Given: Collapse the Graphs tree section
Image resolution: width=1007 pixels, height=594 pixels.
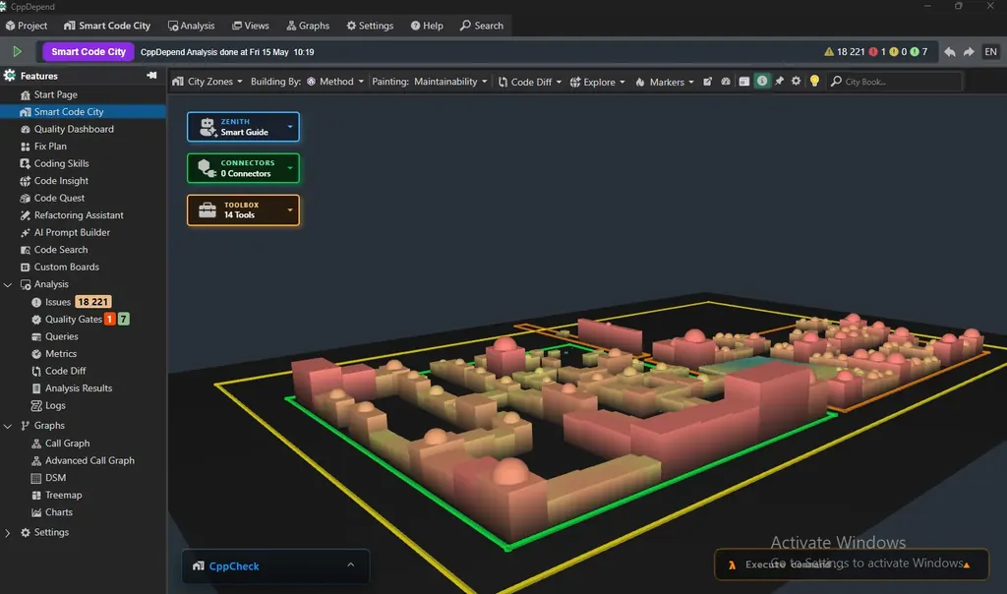Looking at the screenshot, I should [8, 426].
